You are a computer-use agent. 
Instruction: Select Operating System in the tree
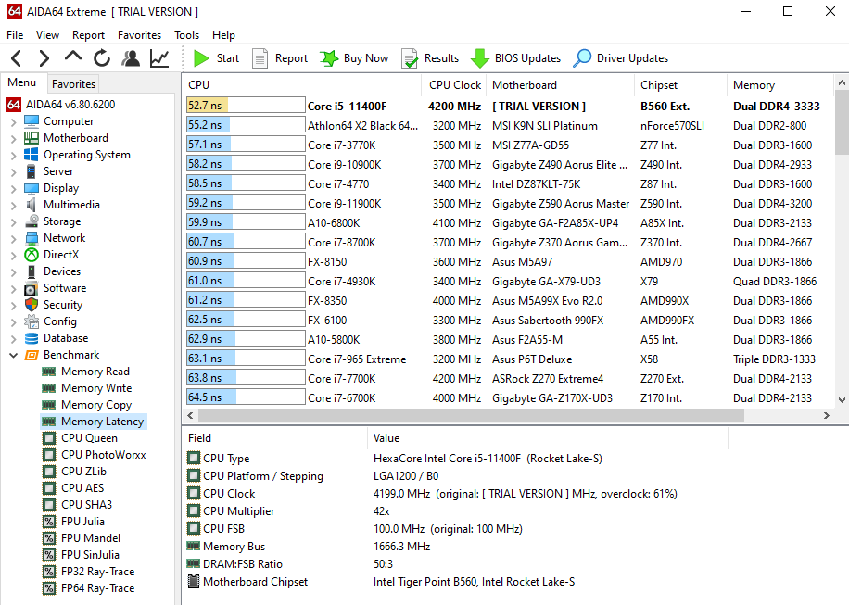coord(86,155)
